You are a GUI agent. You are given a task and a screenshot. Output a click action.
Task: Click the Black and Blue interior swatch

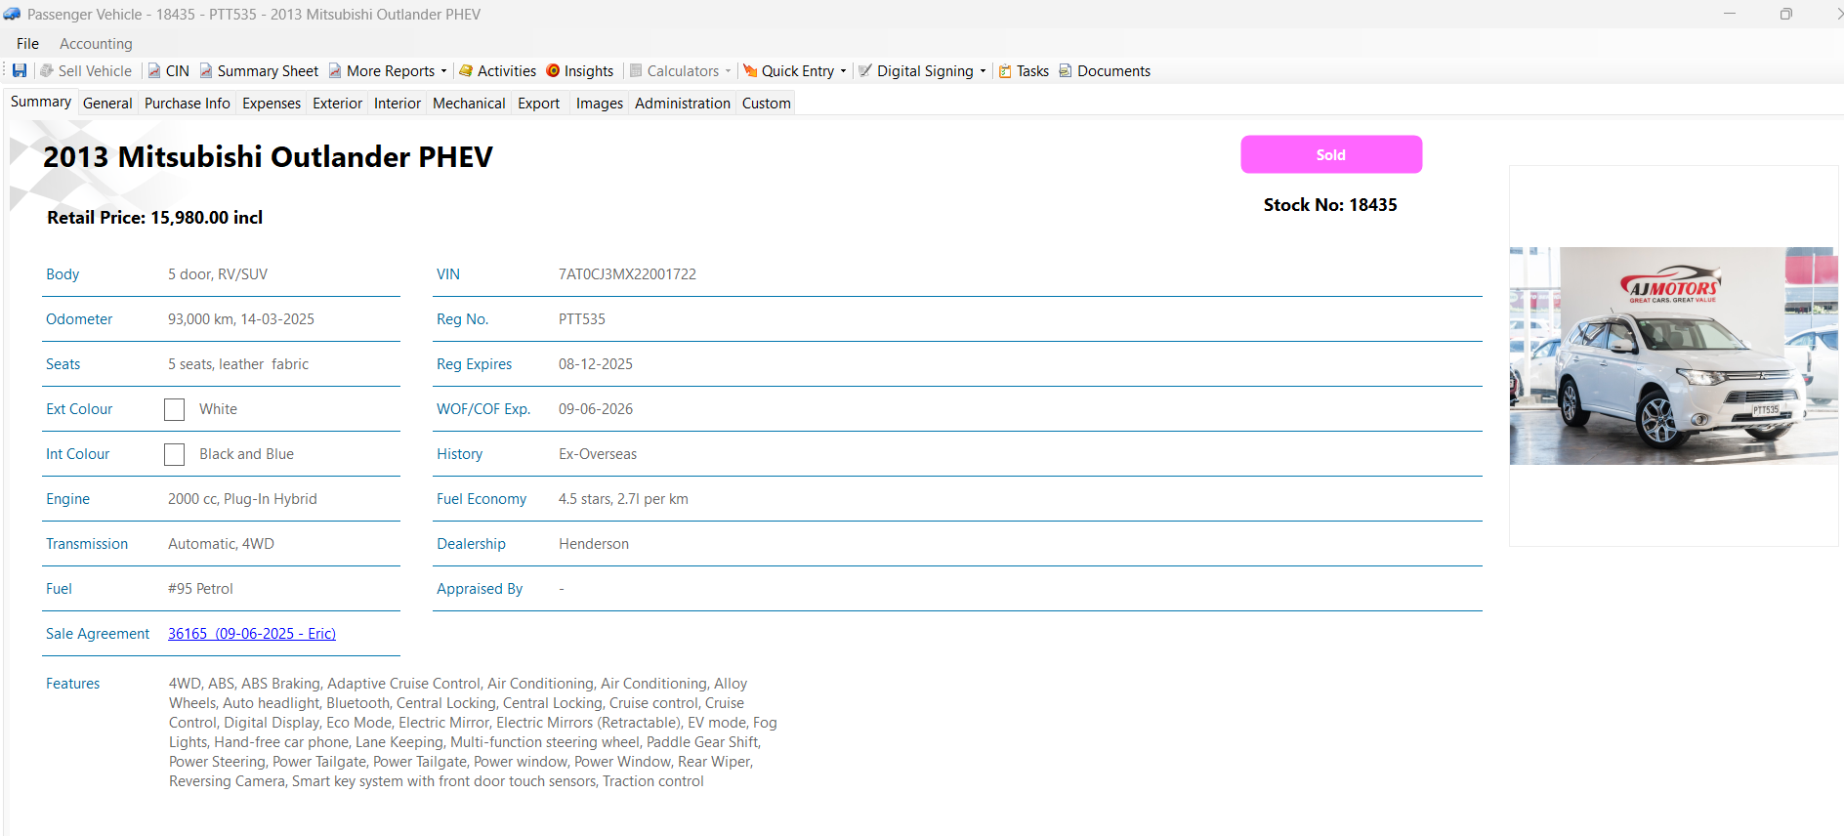click(174, 454)
